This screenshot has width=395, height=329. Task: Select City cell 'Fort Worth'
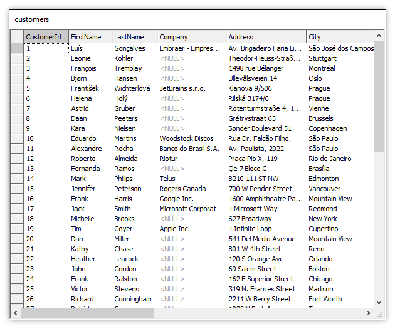click(x=340, y=299)
